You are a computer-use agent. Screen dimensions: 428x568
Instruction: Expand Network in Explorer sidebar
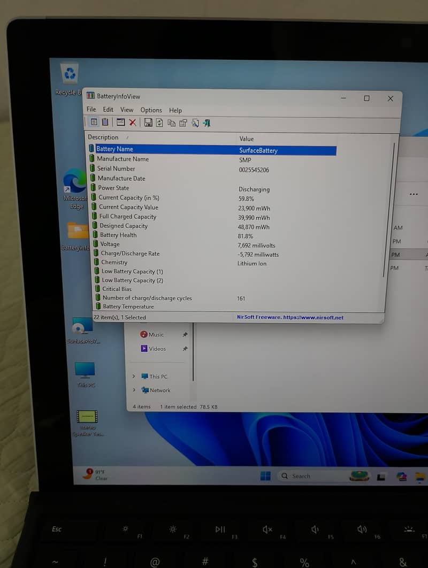134,390
